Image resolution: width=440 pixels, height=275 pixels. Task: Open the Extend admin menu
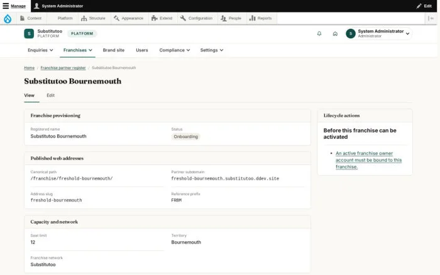click(x=162, y=18)
